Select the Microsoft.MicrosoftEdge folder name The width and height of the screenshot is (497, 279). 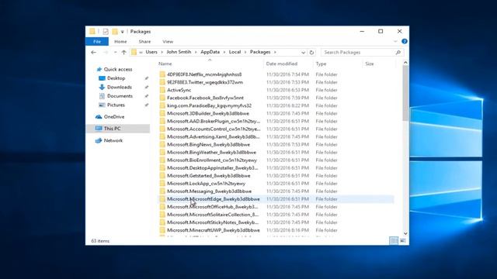pyautogui.click(x=214, y=199)
